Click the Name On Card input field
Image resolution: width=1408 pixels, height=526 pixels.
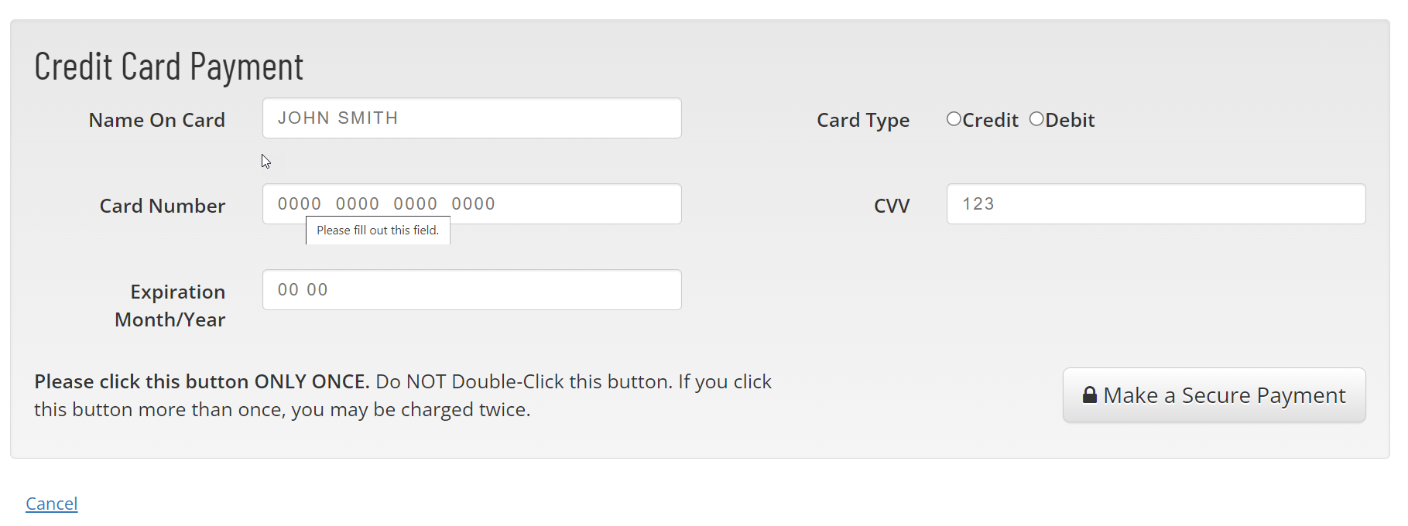[471, 118]
